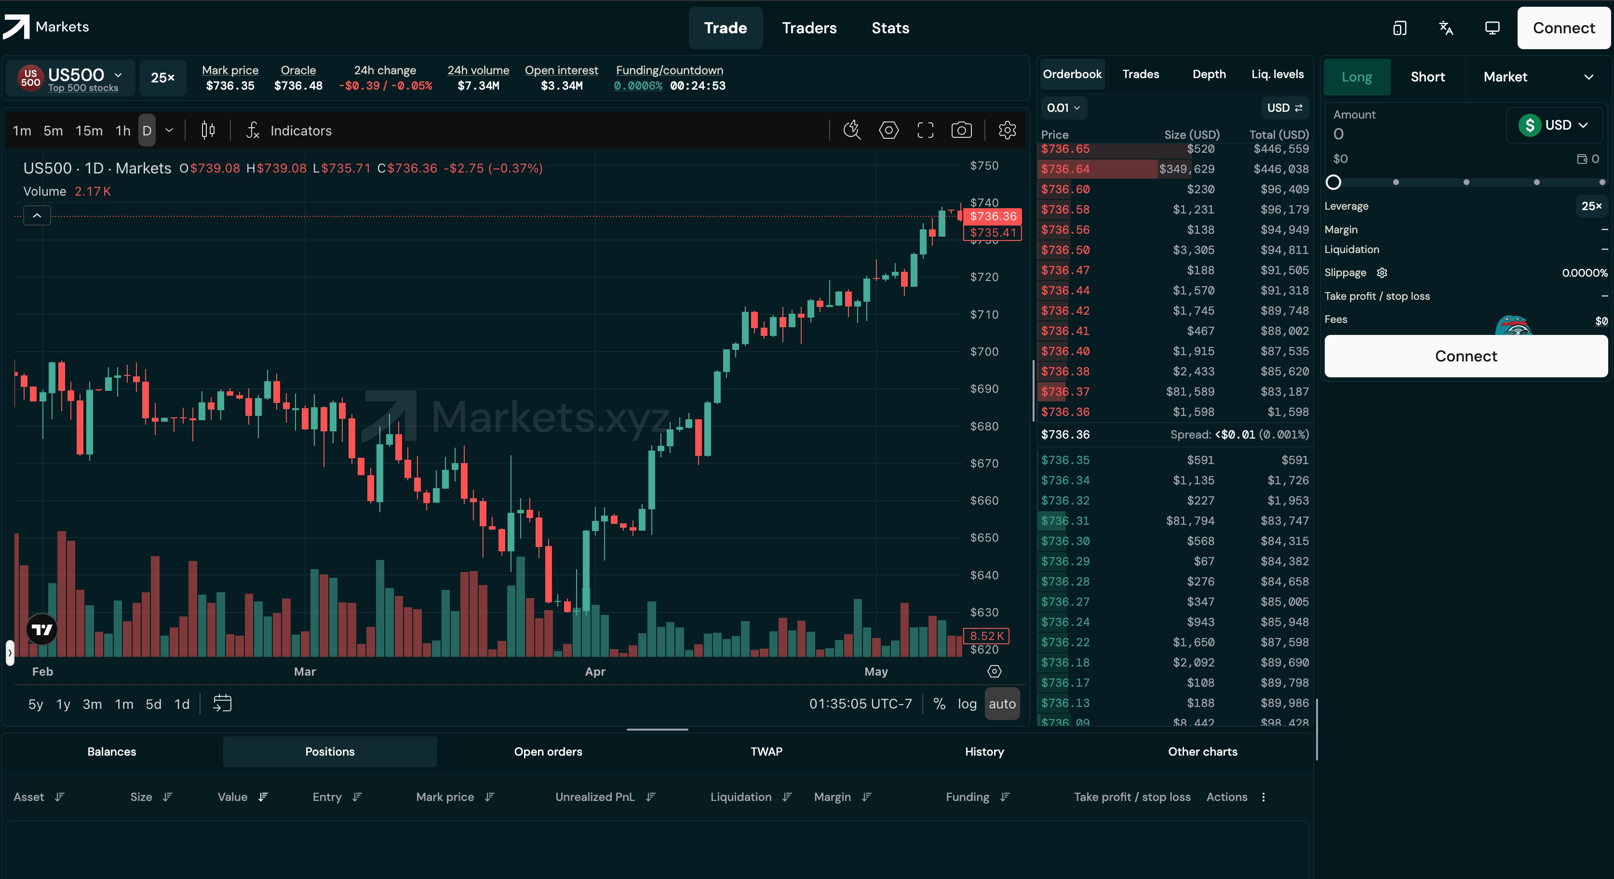Switch to the Traders tab
This screenshot has height=879, width=1614.
click(809, 28)
